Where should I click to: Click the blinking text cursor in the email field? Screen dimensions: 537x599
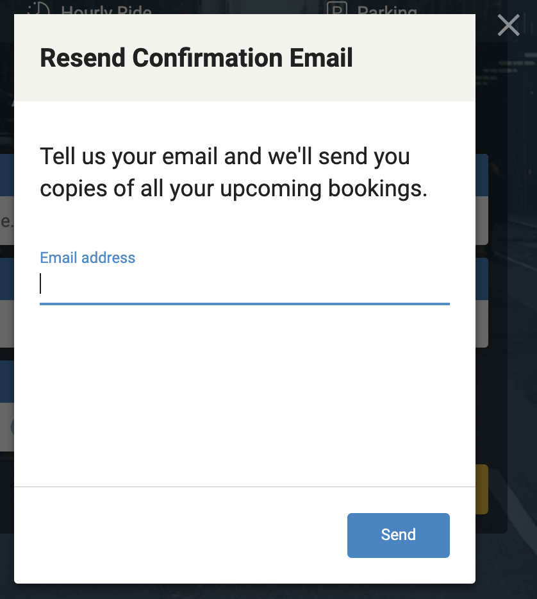coord(40,283)
